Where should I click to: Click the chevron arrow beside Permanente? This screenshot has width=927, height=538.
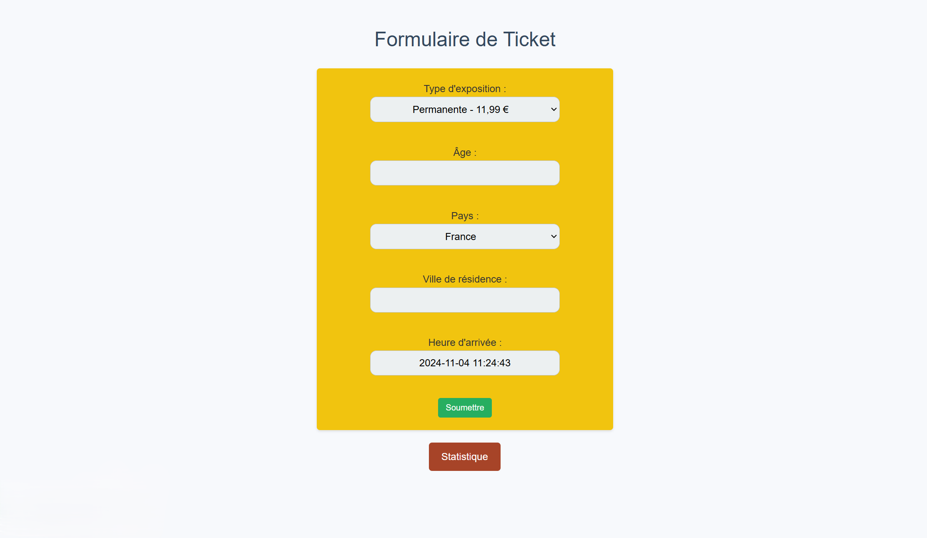(554, 110)
